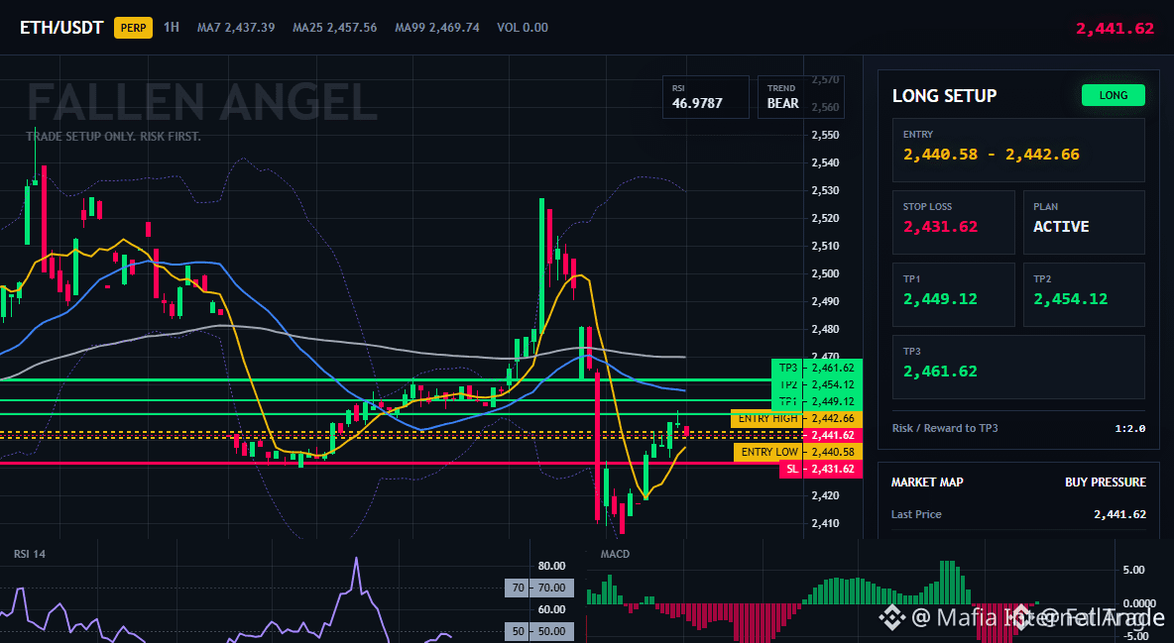Click the TP3 2,461.62 card in setup panel
Screen dimensions: 1174x643
pos(1018,367)
